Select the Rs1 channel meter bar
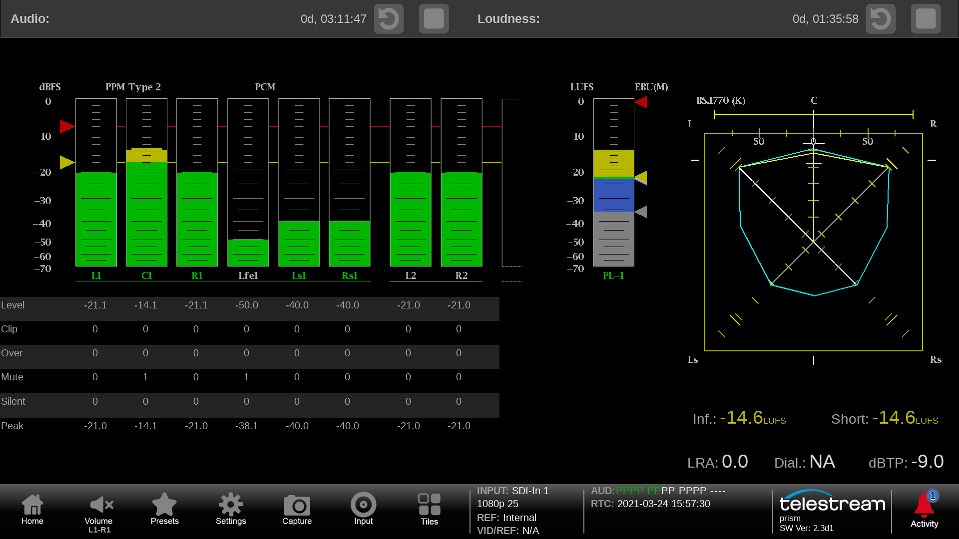The height and width of the screenshot is (539, 959). pyautogui.click(x=350, y=182)
